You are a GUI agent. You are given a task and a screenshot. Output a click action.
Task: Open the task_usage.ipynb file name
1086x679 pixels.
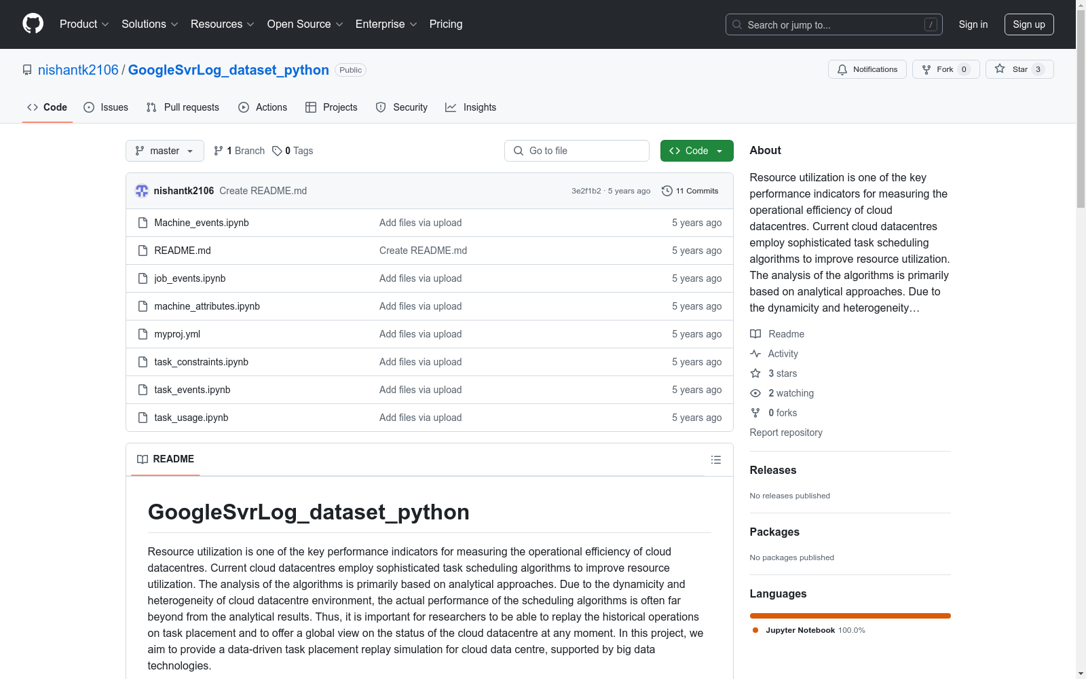tap(191, 418)
